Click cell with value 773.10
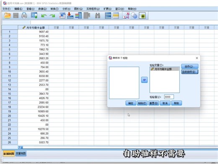Image resolution: width=218 pixels, height=164 pixels. click(34, 45)
